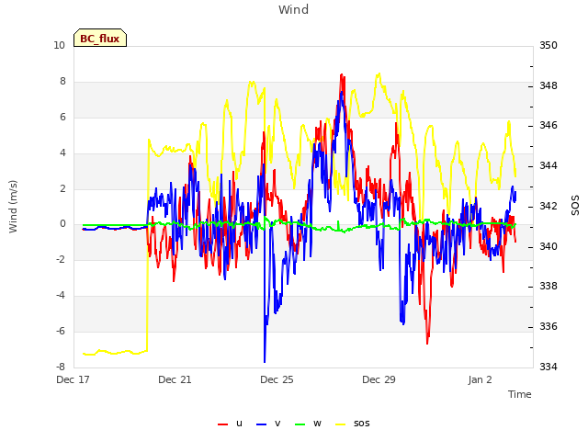
Task: Click the Dec 17 x-axis tick label
Action: (x=73, y=379)
